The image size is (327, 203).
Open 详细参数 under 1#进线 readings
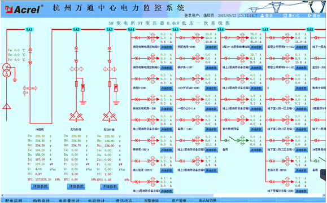point(40,186)
